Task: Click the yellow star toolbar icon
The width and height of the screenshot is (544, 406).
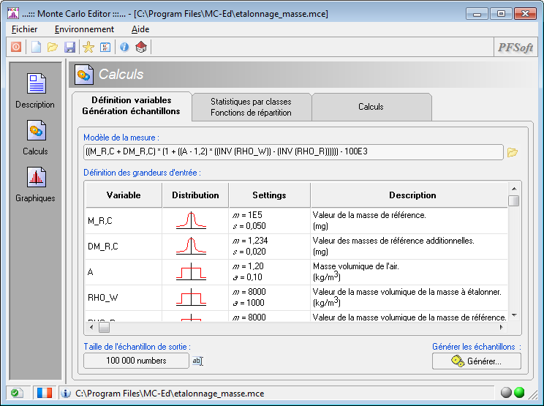Action: click(88, 47)
